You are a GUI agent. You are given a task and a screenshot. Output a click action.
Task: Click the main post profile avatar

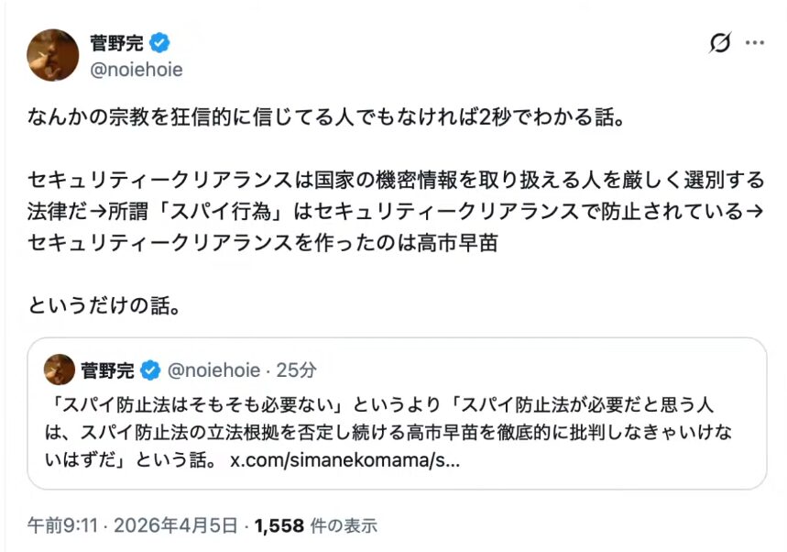click(52, 54)
